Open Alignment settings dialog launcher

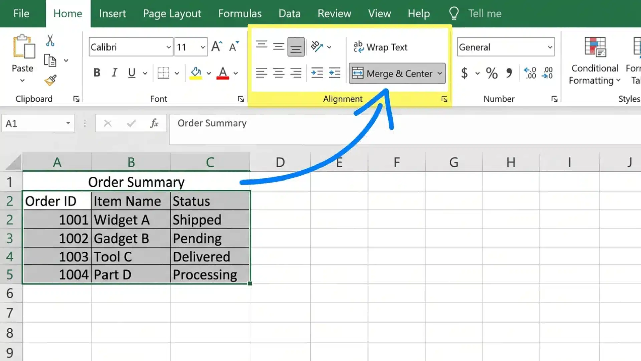coord(444,99)
